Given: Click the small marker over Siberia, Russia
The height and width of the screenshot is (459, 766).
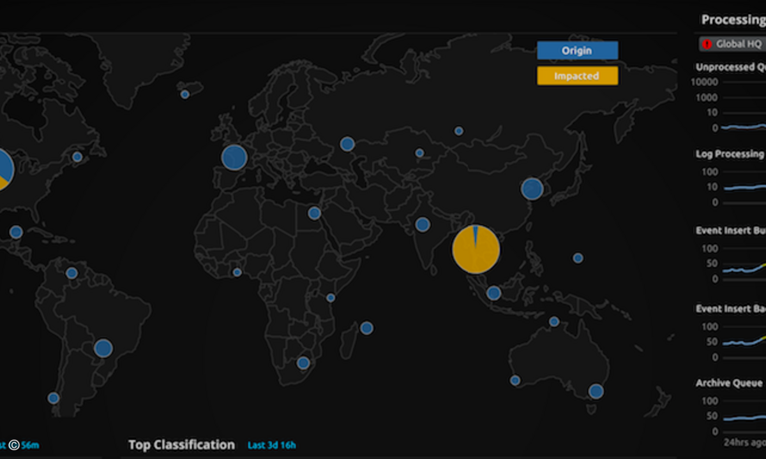Looking at the screenshot, I should (x=459, y=131).
